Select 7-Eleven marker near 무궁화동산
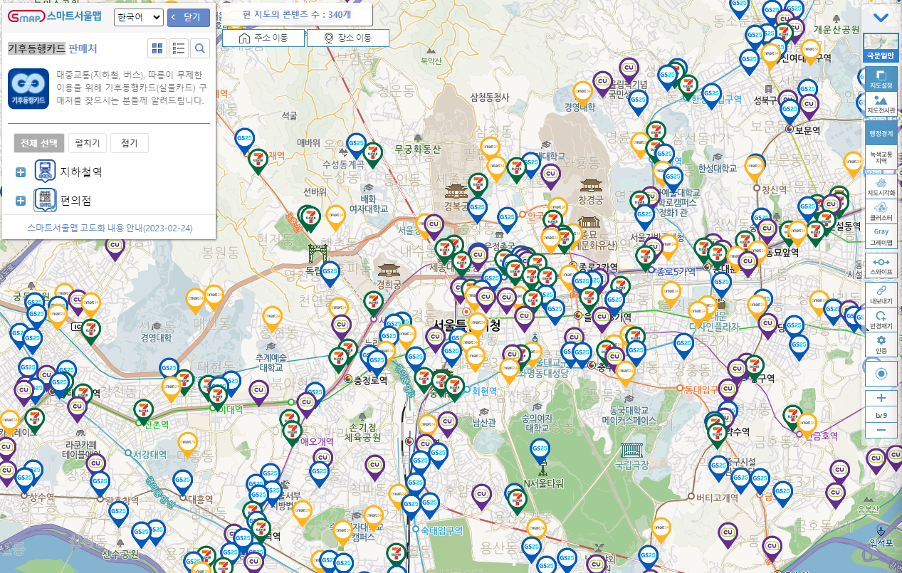902x573 pixels. tap(372, 154)
